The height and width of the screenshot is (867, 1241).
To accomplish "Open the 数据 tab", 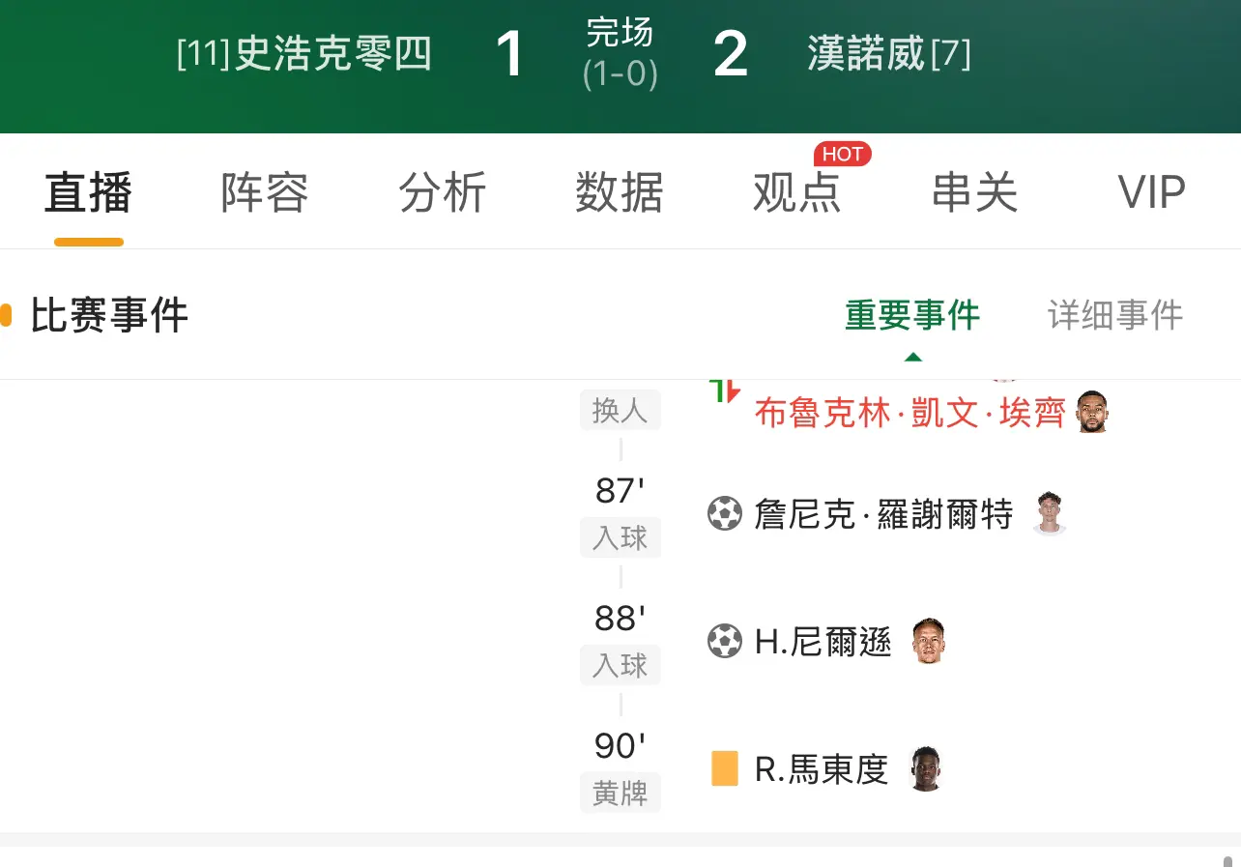I will [620, 192].
